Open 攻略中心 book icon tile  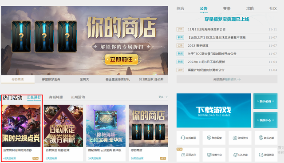click(x=214, y=155)
